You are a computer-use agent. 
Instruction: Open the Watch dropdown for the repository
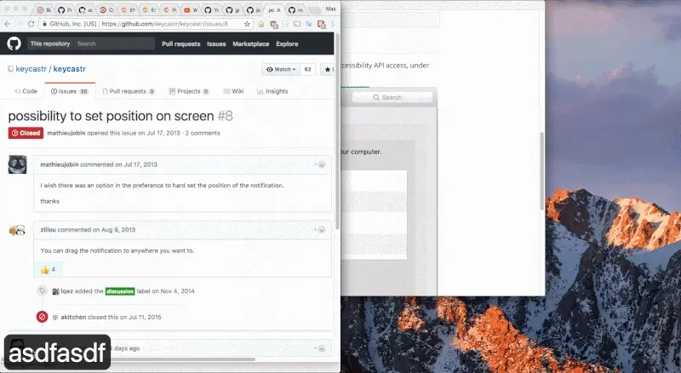click(281, 69)
